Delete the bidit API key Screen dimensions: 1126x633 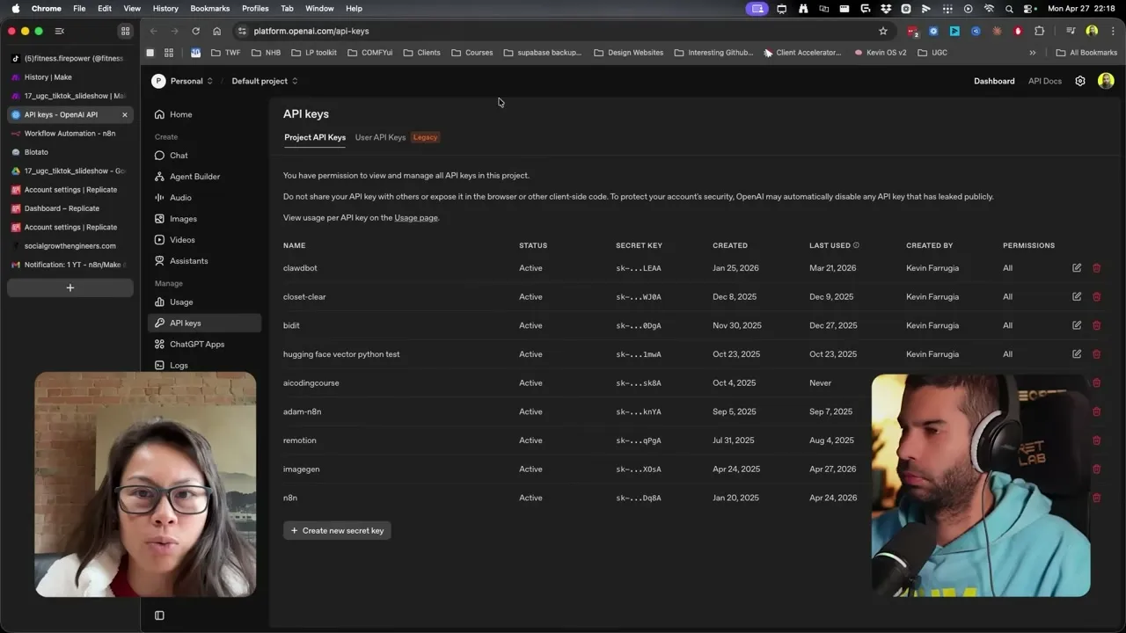point(1096,325)
